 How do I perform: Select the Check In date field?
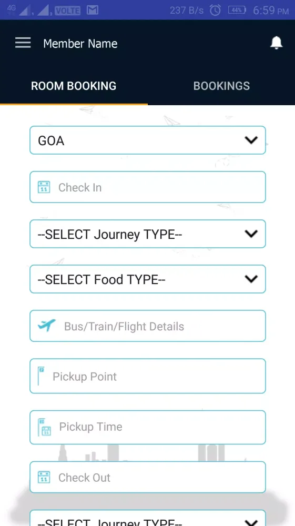coord(147,187)
